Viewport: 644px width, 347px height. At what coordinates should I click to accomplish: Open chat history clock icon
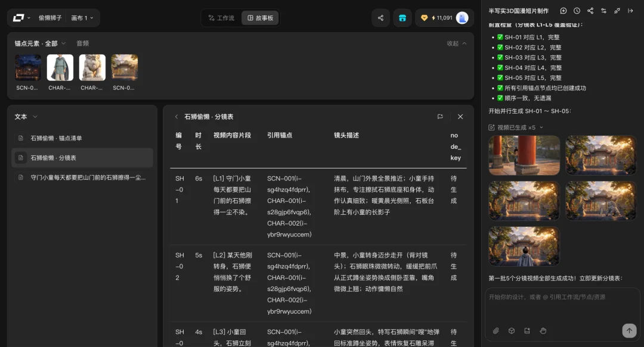point(577,11)
